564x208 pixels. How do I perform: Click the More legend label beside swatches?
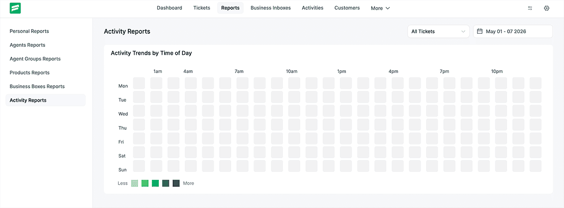[188, 183]
